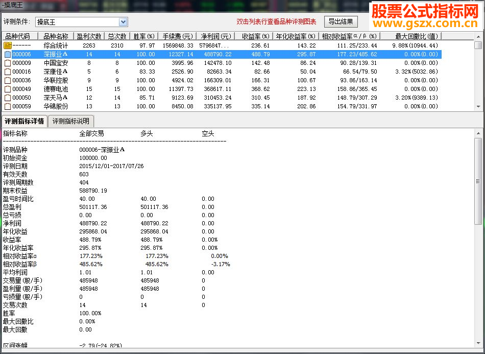Click net profit value 142478.10
Viewport: 485px width, 354px height.
pyautogui.click(x=217, y=63)
